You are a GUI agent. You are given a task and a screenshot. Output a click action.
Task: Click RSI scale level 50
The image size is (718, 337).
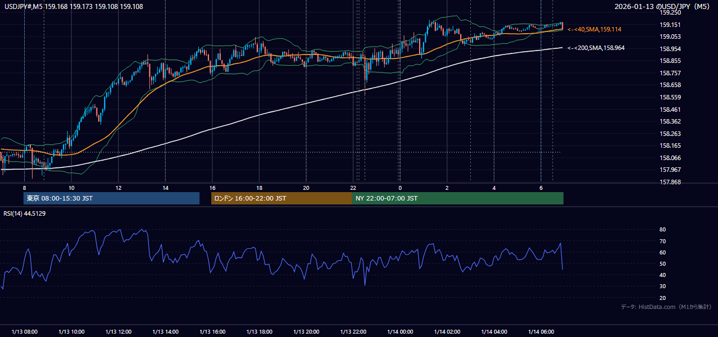click(x=662, y=263)
